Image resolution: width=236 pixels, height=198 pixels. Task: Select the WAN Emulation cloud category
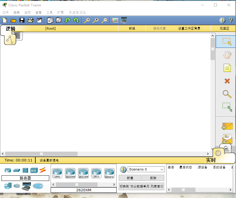tap(17, 186)
